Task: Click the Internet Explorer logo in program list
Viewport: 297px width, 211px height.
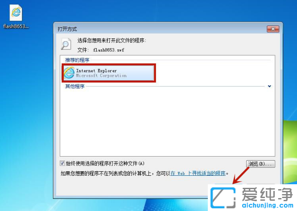Action: point(69,73)
